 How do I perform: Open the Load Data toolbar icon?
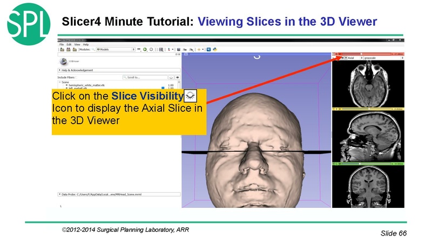click(62, 50)
